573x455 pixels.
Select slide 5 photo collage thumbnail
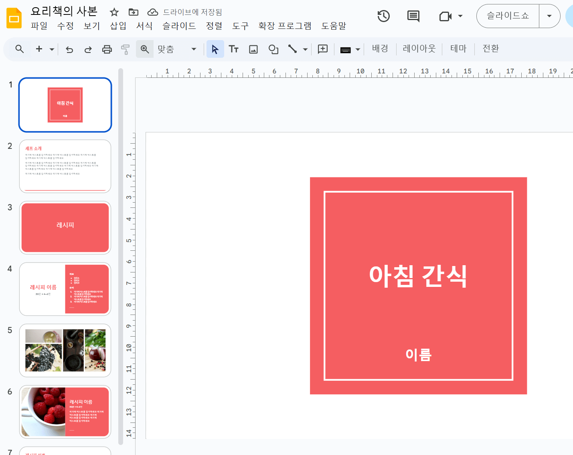pyautogui.click(x=65, y=350)
